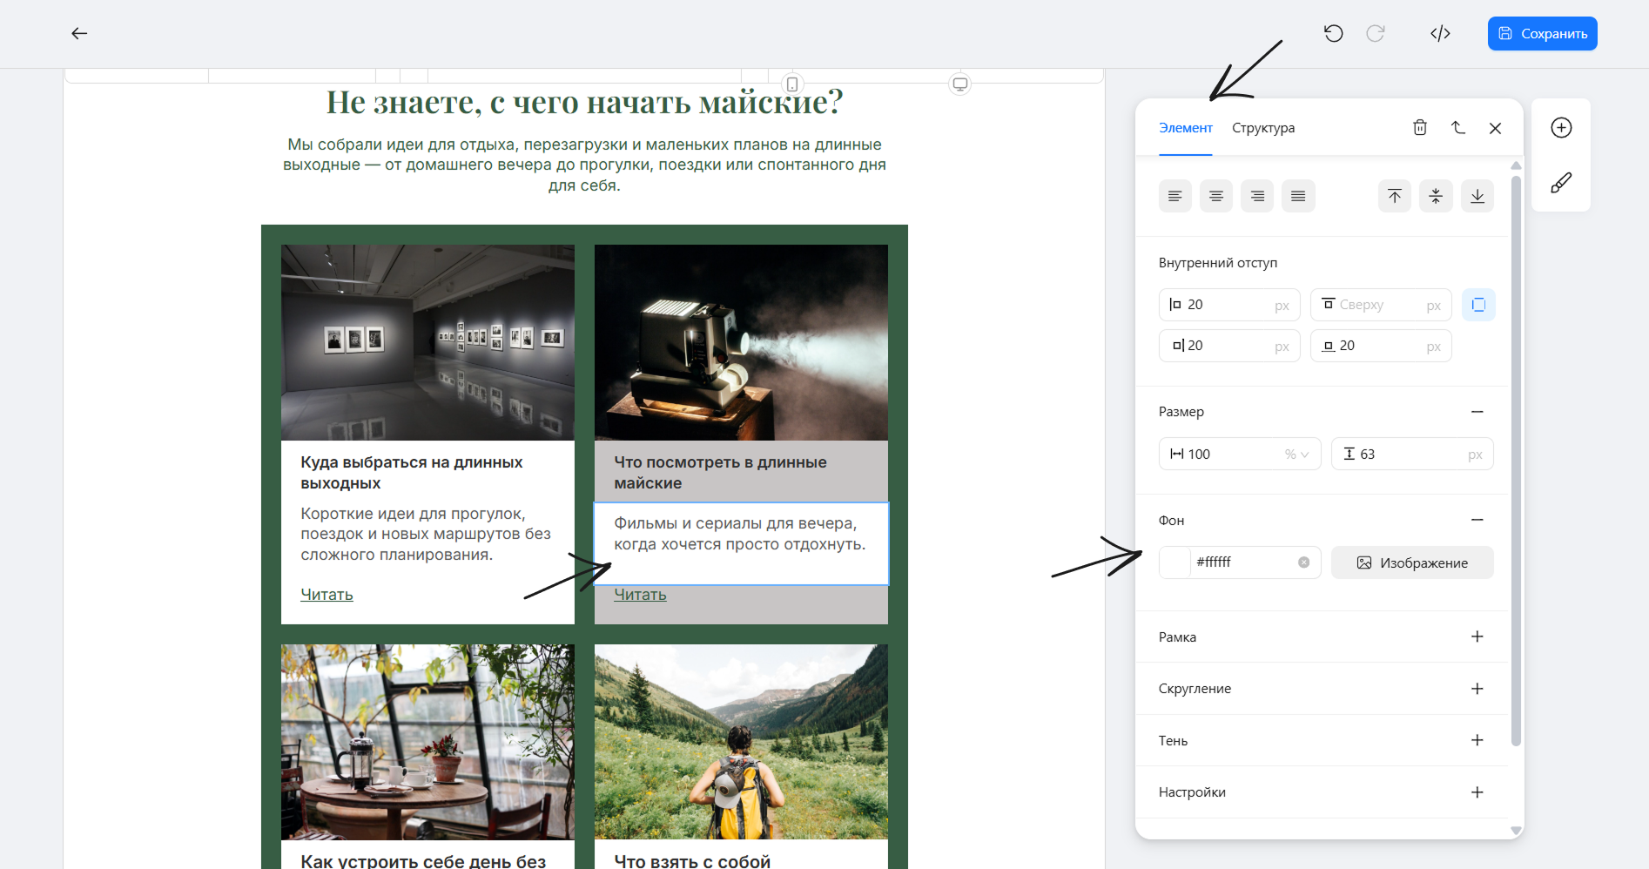
Task: Select 'Как устроить себе день без' title
Action: (x=423, y=861)
